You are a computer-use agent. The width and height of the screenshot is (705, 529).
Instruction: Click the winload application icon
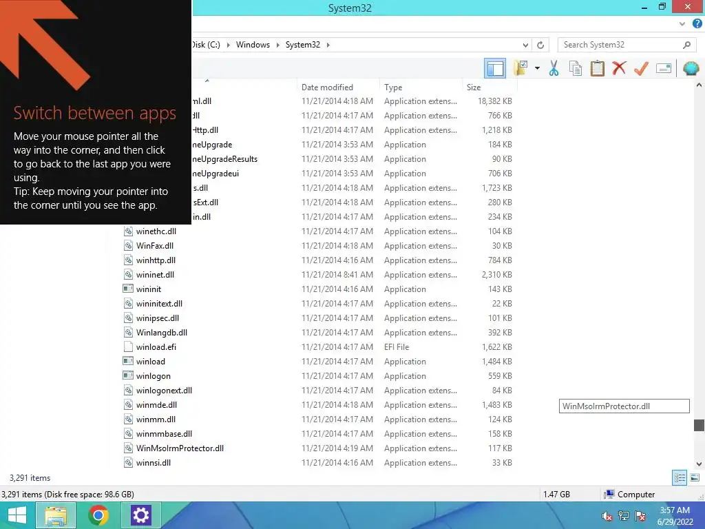(128, 361)
